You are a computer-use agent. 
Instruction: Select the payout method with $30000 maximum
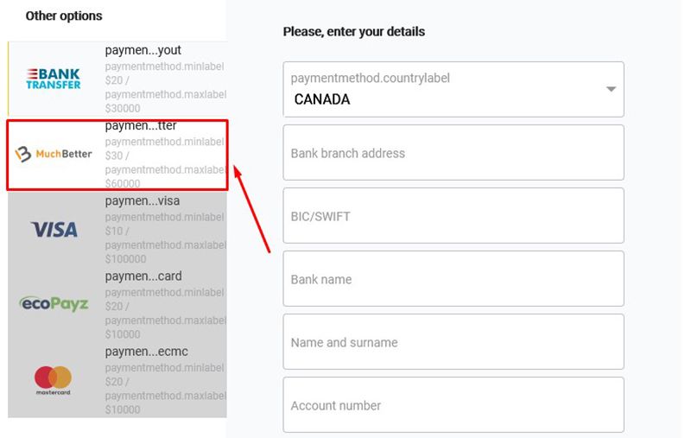164,79
